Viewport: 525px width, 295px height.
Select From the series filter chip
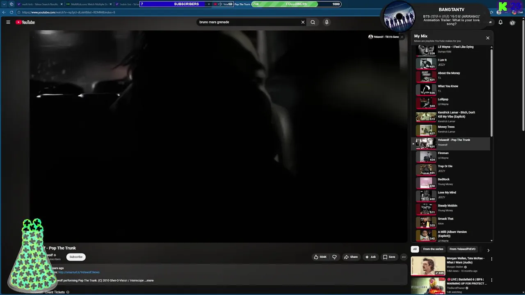pyautogui.click(x=433, y=249)
